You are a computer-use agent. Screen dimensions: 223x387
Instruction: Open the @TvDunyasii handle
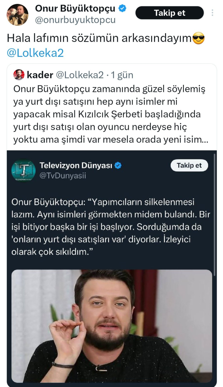pos(63,176)
